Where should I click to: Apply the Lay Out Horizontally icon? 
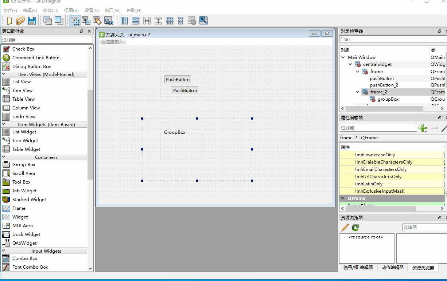pyautogui.click(x=124, y=21)
